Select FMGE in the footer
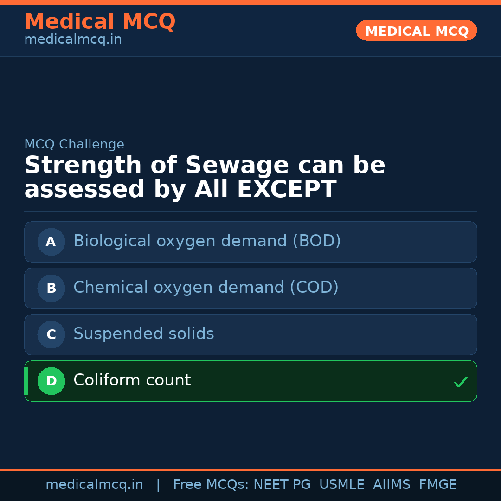The width and height of the screenshot is (501, 501). click(437, 485)
